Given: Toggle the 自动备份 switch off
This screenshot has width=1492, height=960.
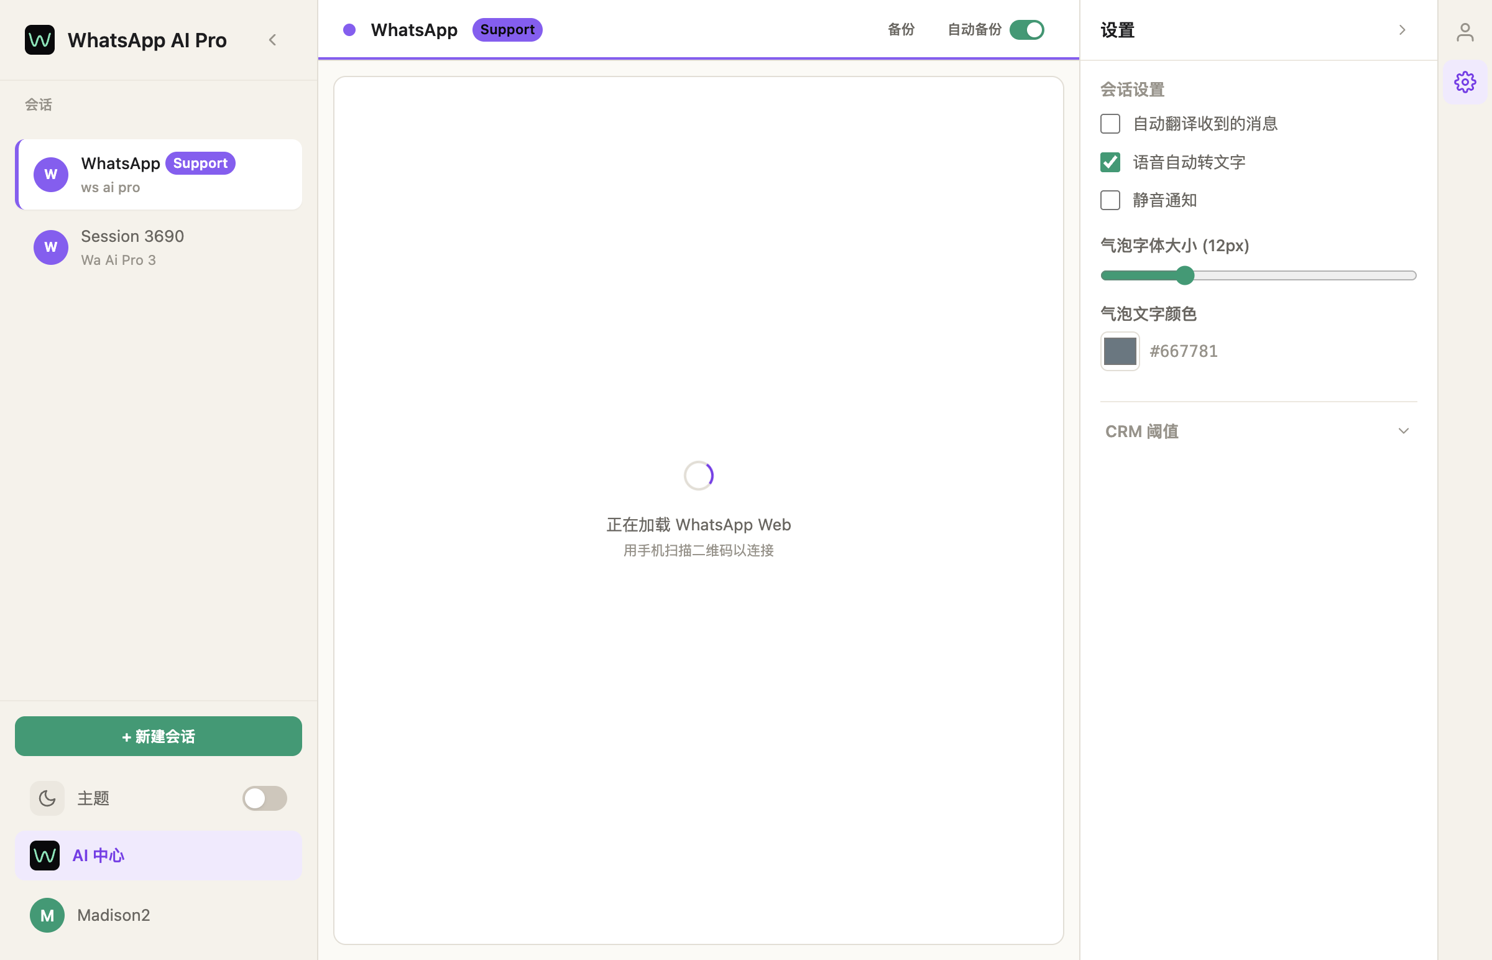Looking at the screenshot, I should pos(1027,30).
